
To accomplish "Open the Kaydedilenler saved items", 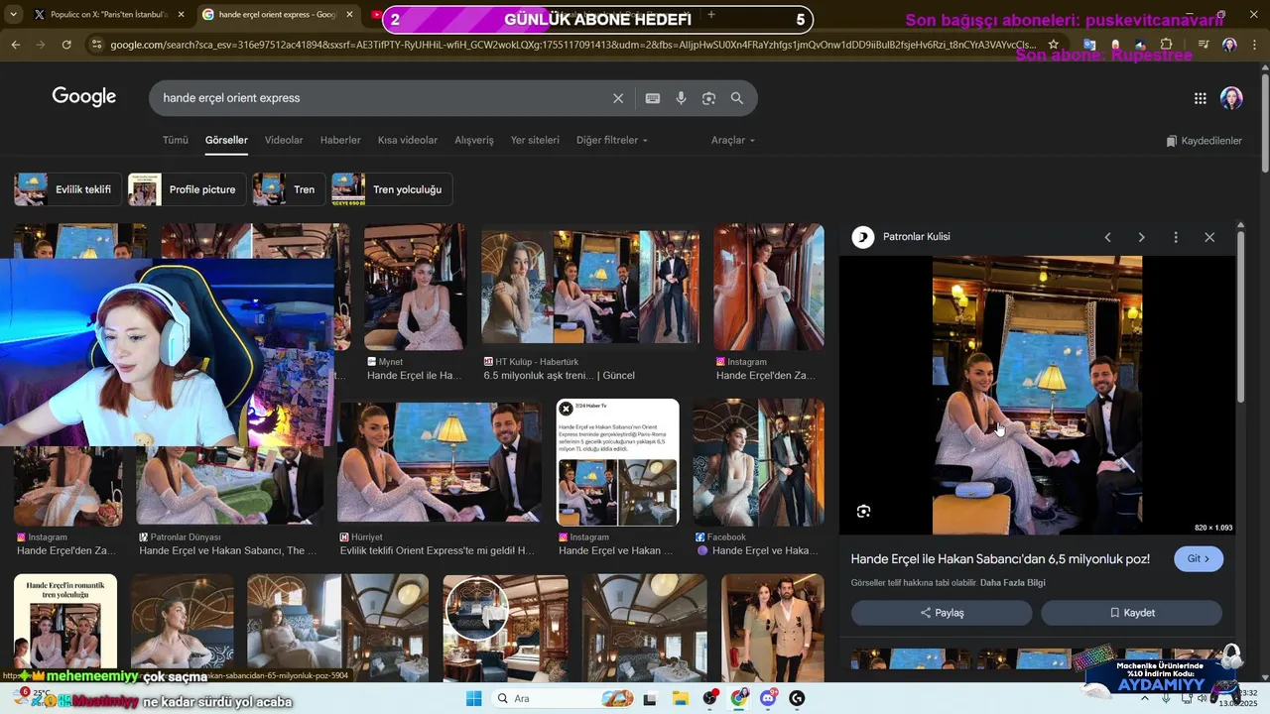I will [1204, 141].
